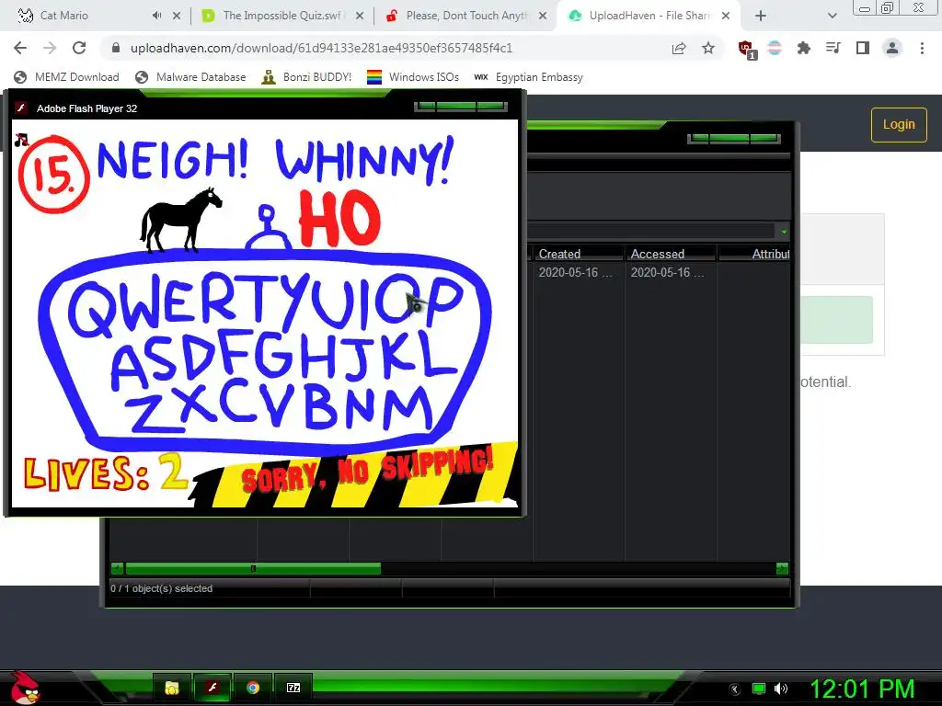
Task: Mute the Cat Mario tab audio icon
Action: click(x=156, y=16)
